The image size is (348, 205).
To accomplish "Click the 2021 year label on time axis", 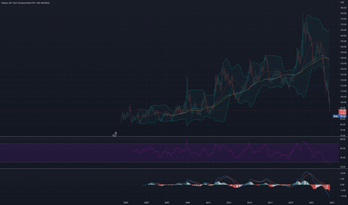I will click(x=311, y=202).
